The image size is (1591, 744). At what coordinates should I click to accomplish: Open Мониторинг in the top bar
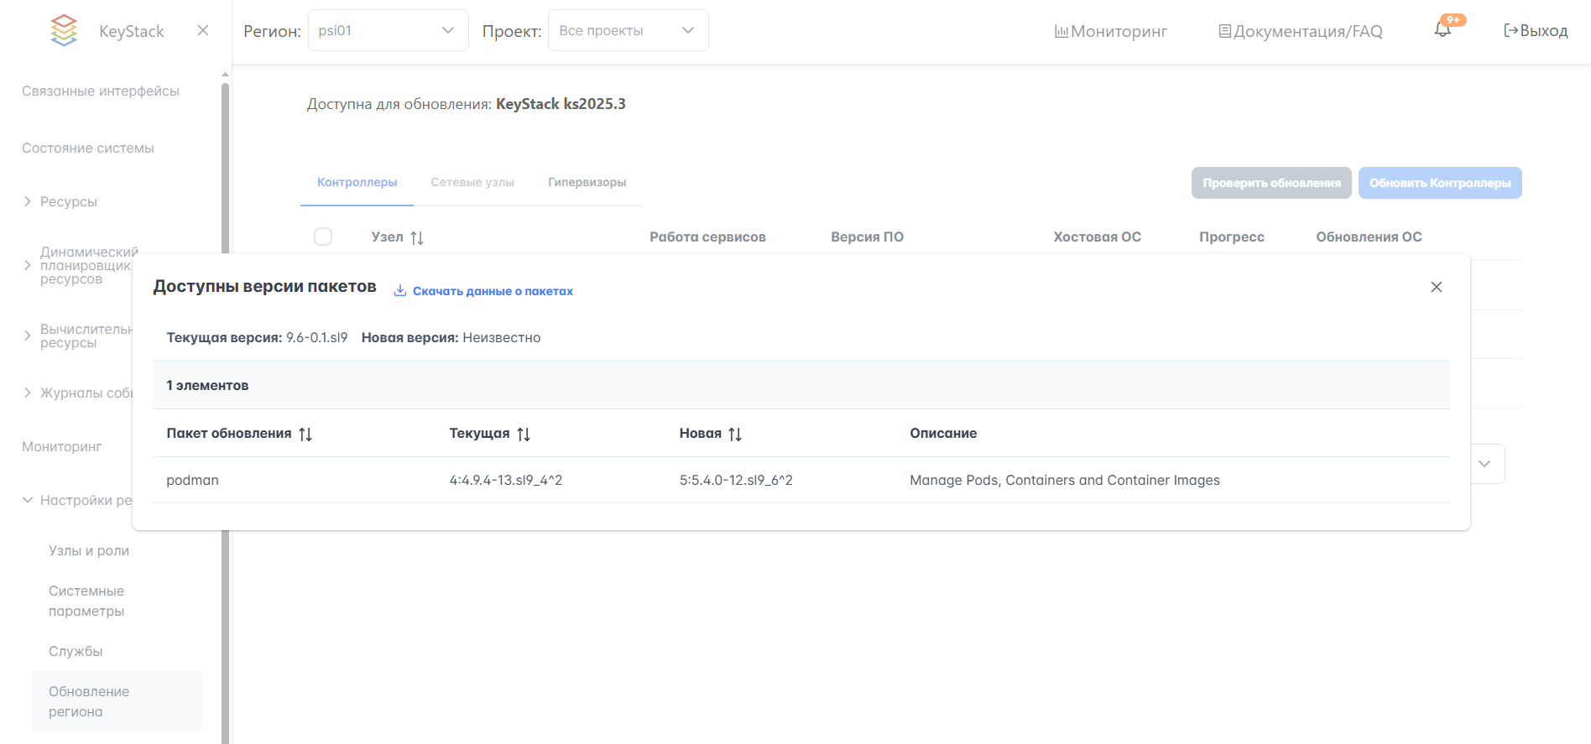click(x=1110, y=31)
